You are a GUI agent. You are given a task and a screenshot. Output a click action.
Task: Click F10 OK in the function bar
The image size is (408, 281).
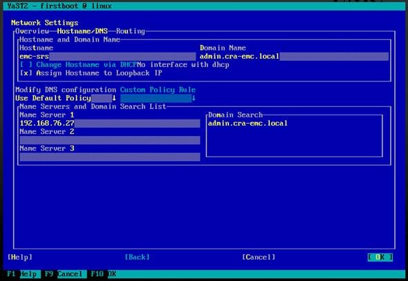click(103, 274)
